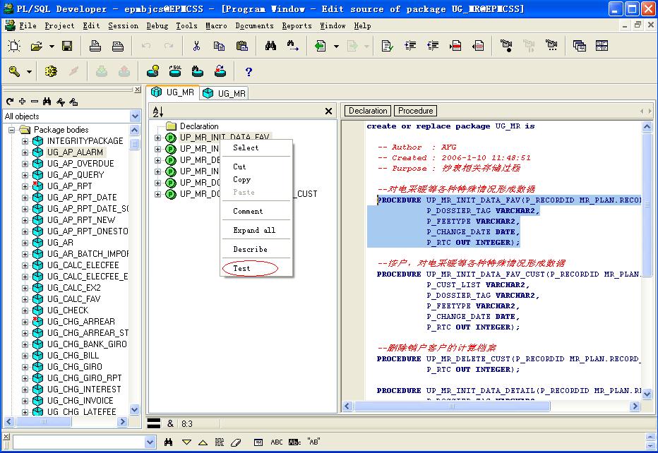658x453 pixels.
Task: Click the Save icon in the toolbar
Action: coord(67,47)
